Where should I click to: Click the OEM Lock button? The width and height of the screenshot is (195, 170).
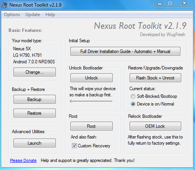click(155, 126)
